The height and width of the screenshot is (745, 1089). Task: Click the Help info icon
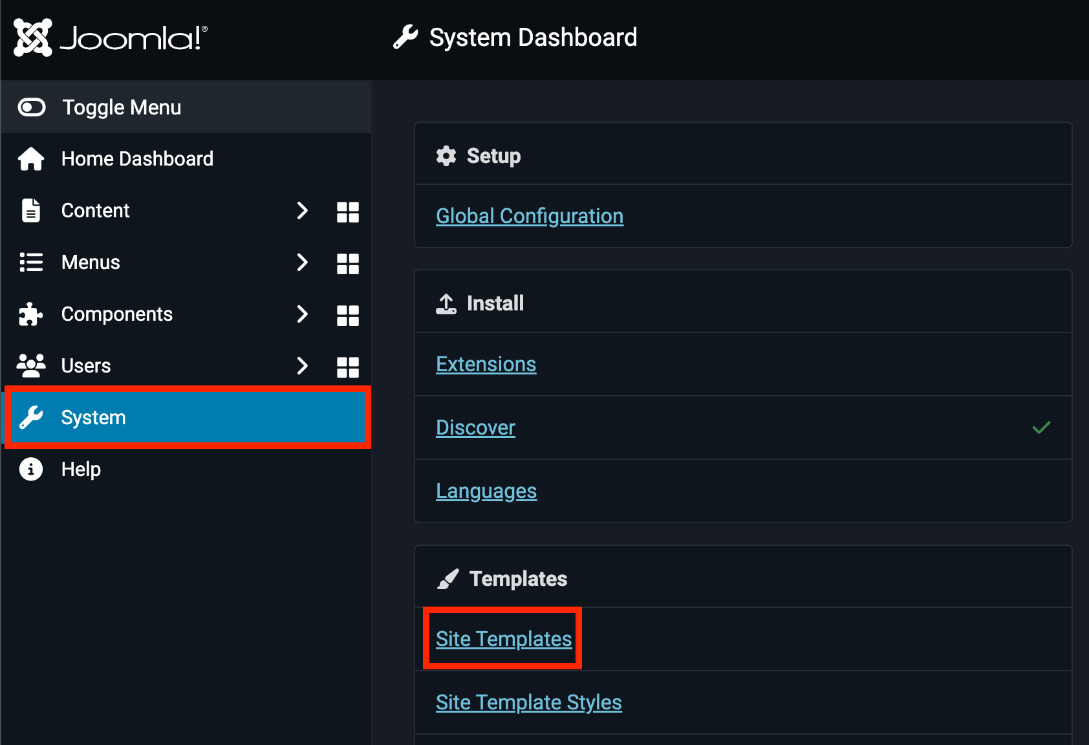pyautogui.click(x=31, y=469)
